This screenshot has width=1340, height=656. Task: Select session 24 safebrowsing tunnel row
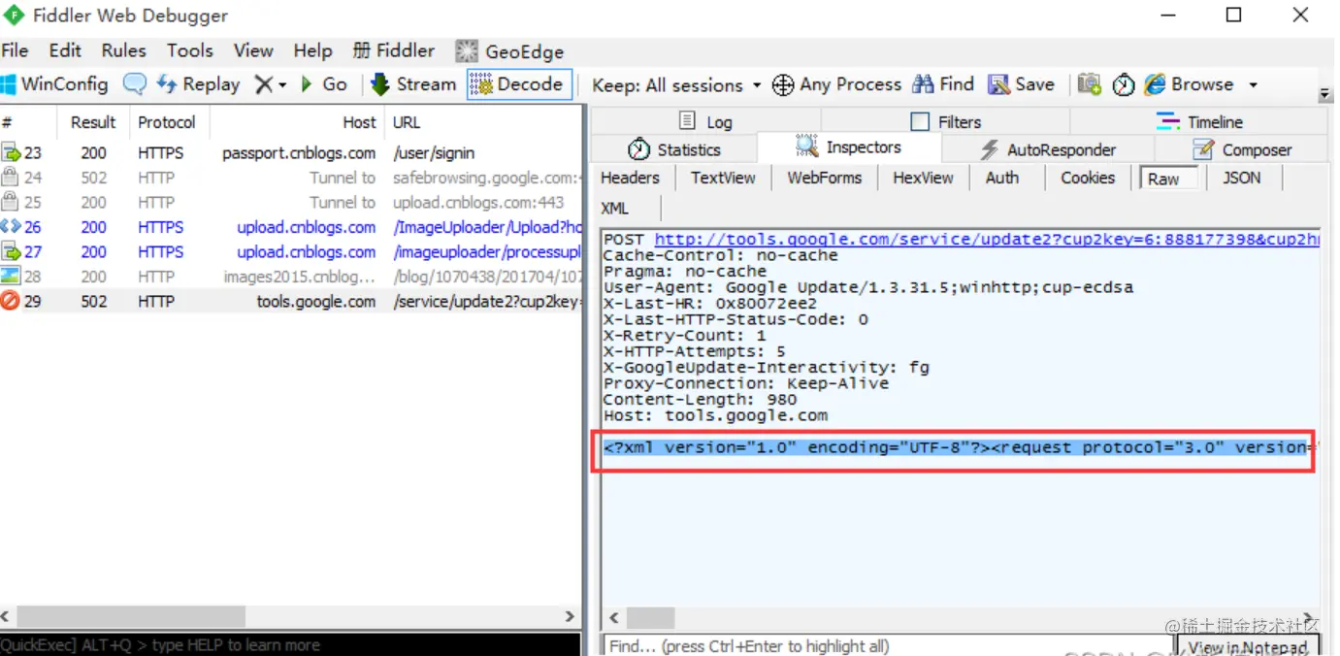(291, 178)
